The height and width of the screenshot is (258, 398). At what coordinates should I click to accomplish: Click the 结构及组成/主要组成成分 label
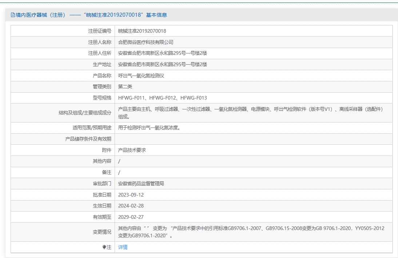click(x=85, y=113)
